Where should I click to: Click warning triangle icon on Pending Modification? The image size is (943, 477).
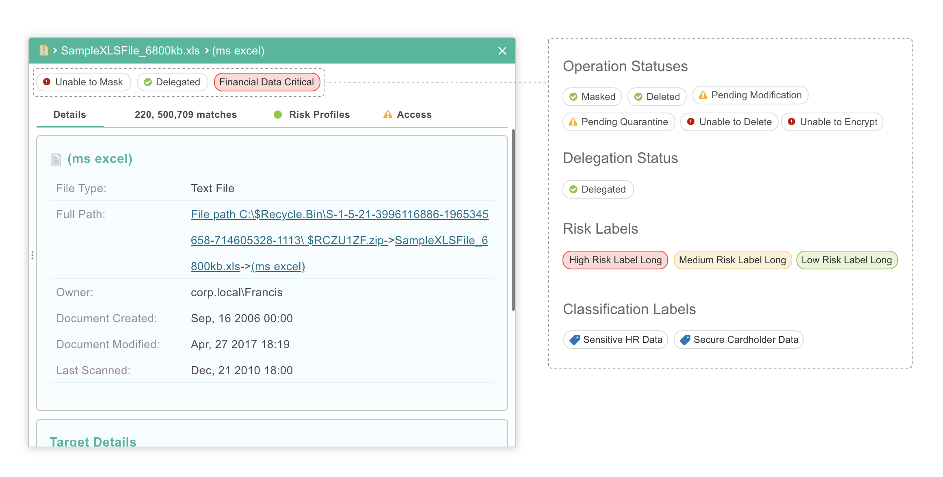tap(703, 95)
